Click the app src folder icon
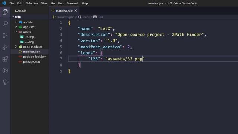Viewport: 238px width, 134px height. point(20,27)
